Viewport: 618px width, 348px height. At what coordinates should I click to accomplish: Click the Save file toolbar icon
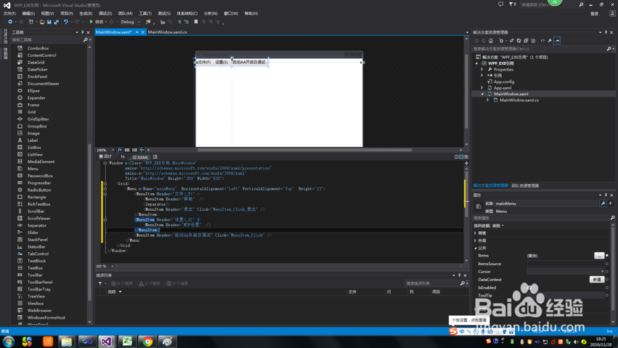click(x=49, y=22)
